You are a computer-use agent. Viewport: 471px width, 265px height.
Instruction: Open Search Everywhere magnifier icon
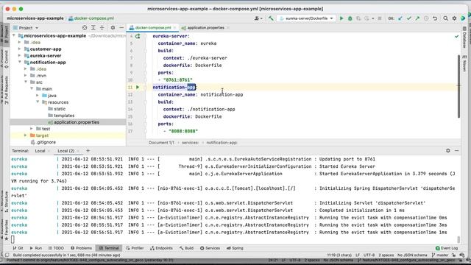445,18
